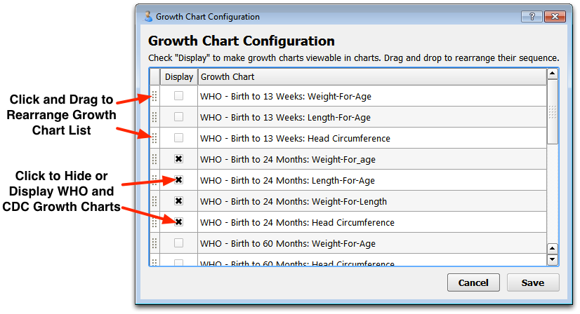Click the Display column header
Viewport: 580px width, 314px height.
(179, 77)
